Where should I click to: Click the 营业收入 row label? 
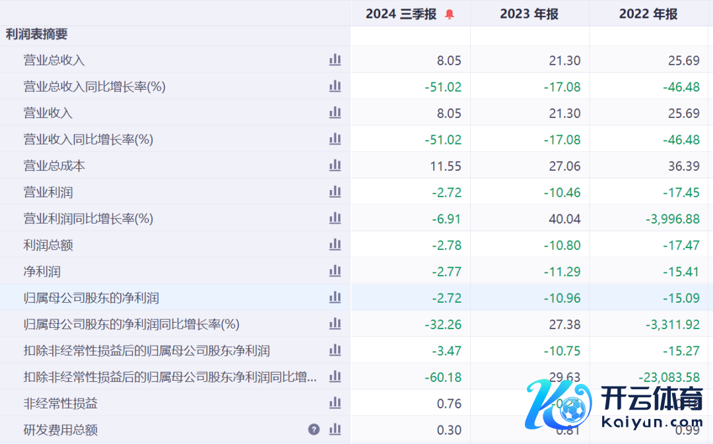click(x=48, y=113)
